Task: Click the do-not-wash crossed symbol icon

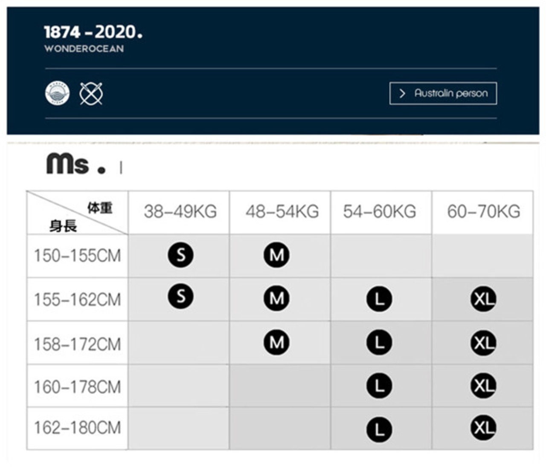Action: click(91, 93)
